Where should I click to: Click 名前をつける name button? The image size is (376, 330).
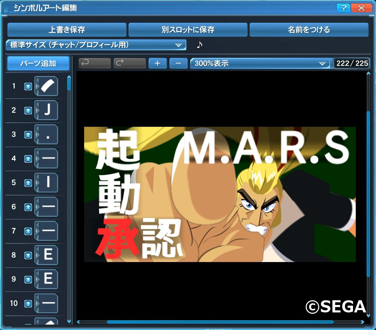tap(309, 30)
